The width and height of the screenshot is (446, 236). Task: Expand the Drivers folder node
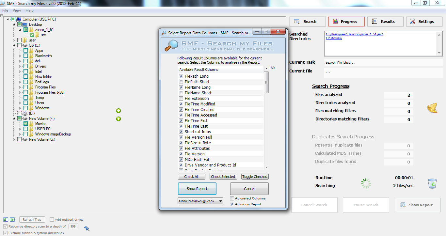[20, 66]
